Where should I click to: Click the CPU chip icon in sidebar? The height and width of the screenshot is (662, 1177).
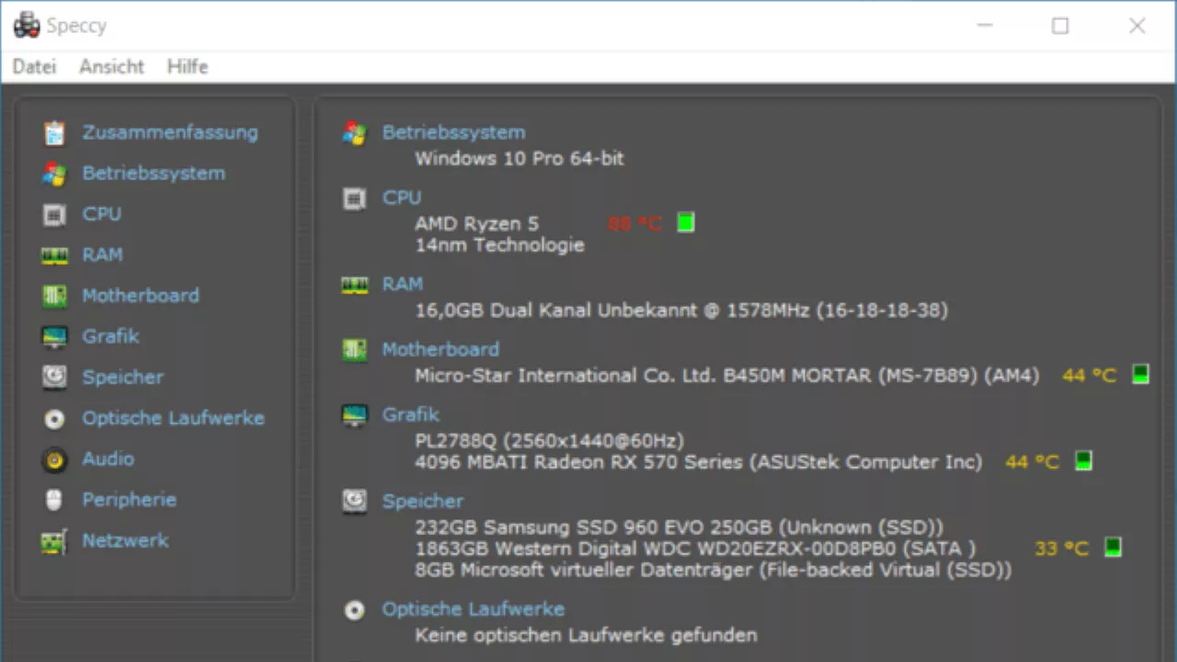(54, 214)
